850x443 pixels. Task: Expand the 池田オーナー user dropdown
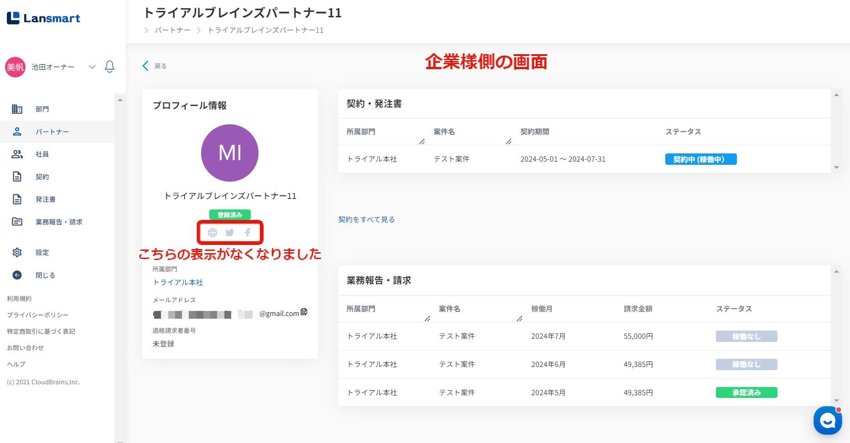tap(92, 67)
